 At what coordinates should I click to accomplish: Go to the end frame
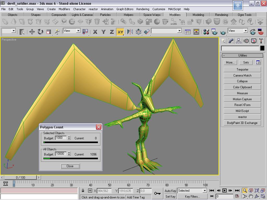tap(237, 191)
